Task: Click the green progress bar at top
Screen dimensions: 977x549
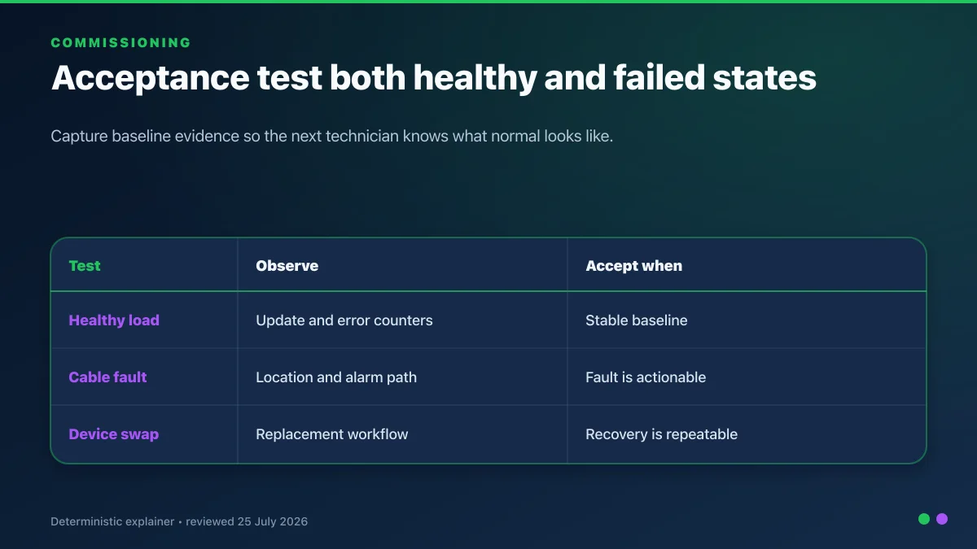Action: click(x=488, y=2)
